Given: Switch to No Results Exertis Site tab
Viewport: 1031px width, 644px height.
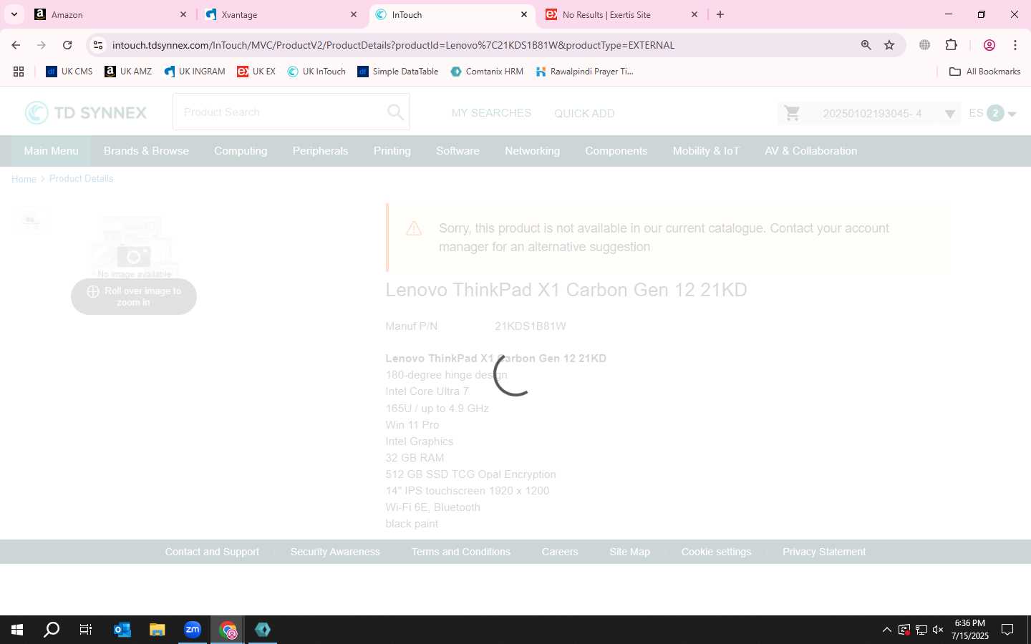Looking at the screenshot, I should pyautogui.click(x=621, y=14).
